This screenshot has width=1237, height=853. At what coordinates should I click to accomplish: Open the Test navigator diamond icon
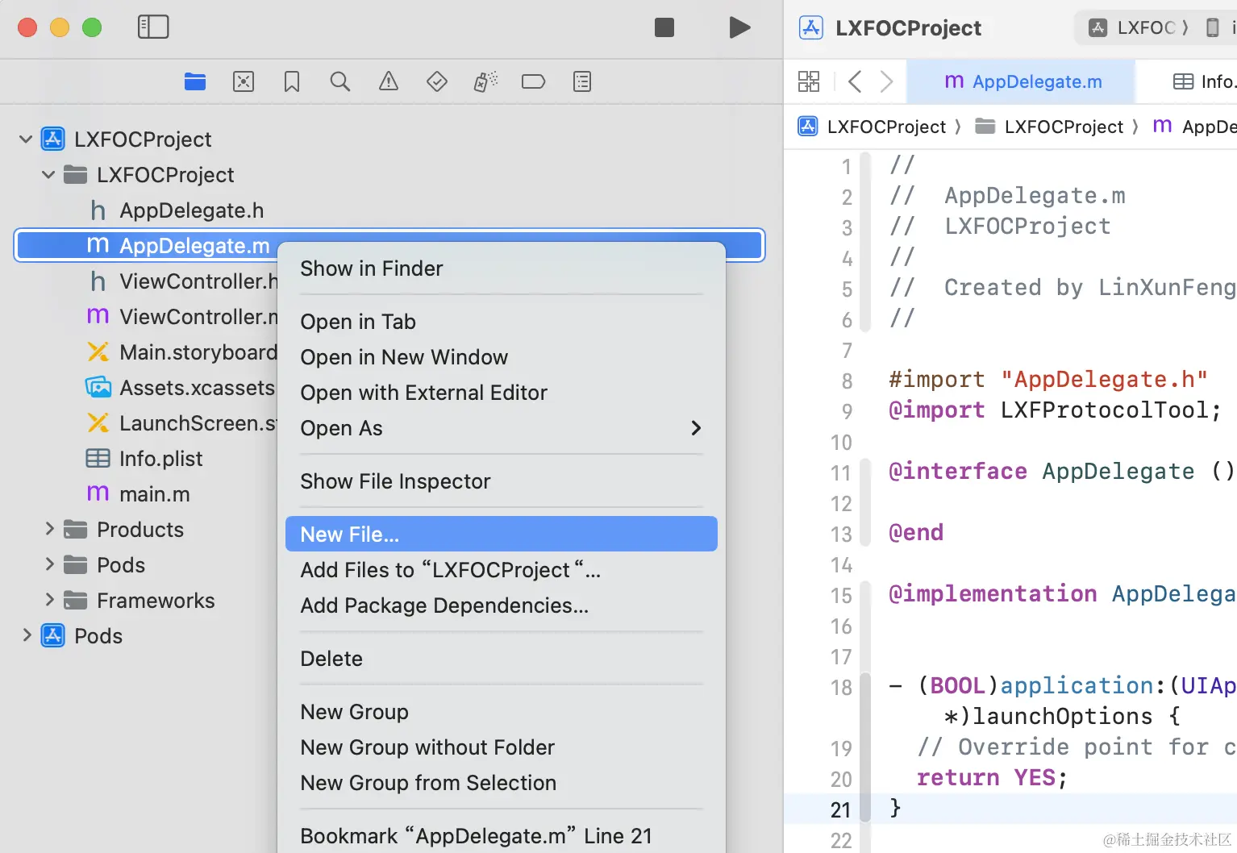[x=437, y=81]
